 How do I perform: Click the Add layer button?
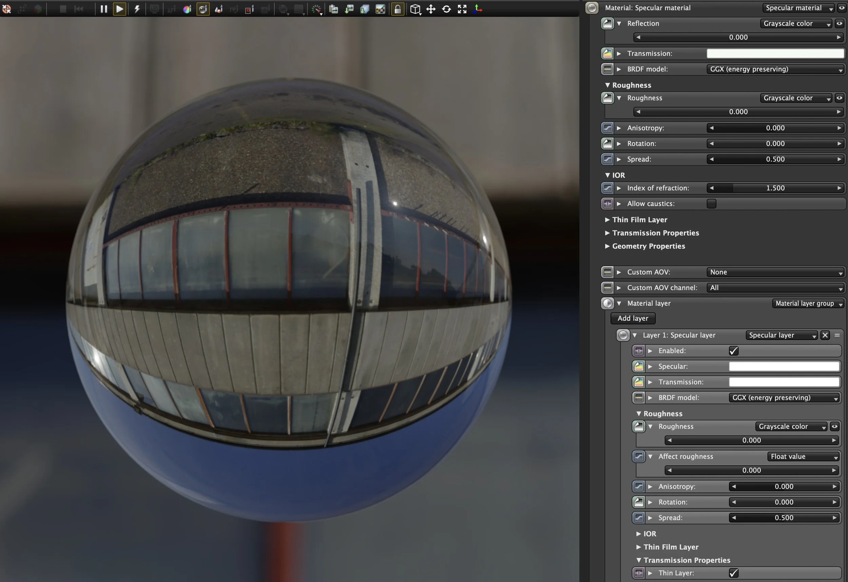633,318
